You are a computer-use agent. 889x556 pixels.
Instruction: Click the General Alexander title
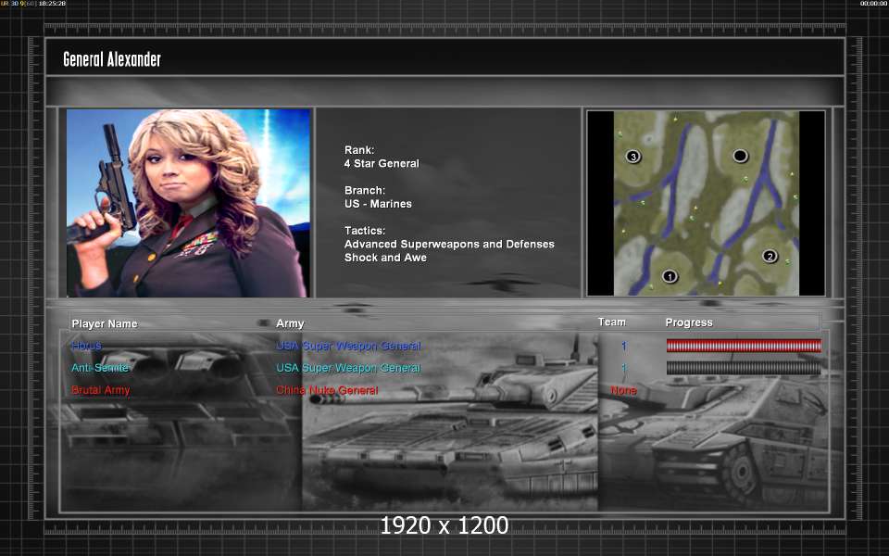(x=112, y=59)
